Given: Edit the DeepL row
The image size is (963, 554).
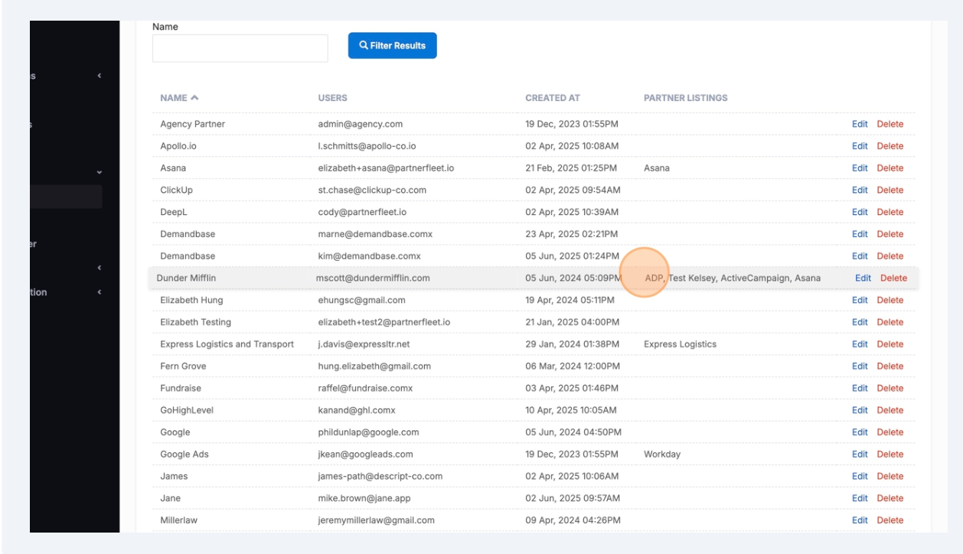Looking at the screenshot, I should coord(860,212).
